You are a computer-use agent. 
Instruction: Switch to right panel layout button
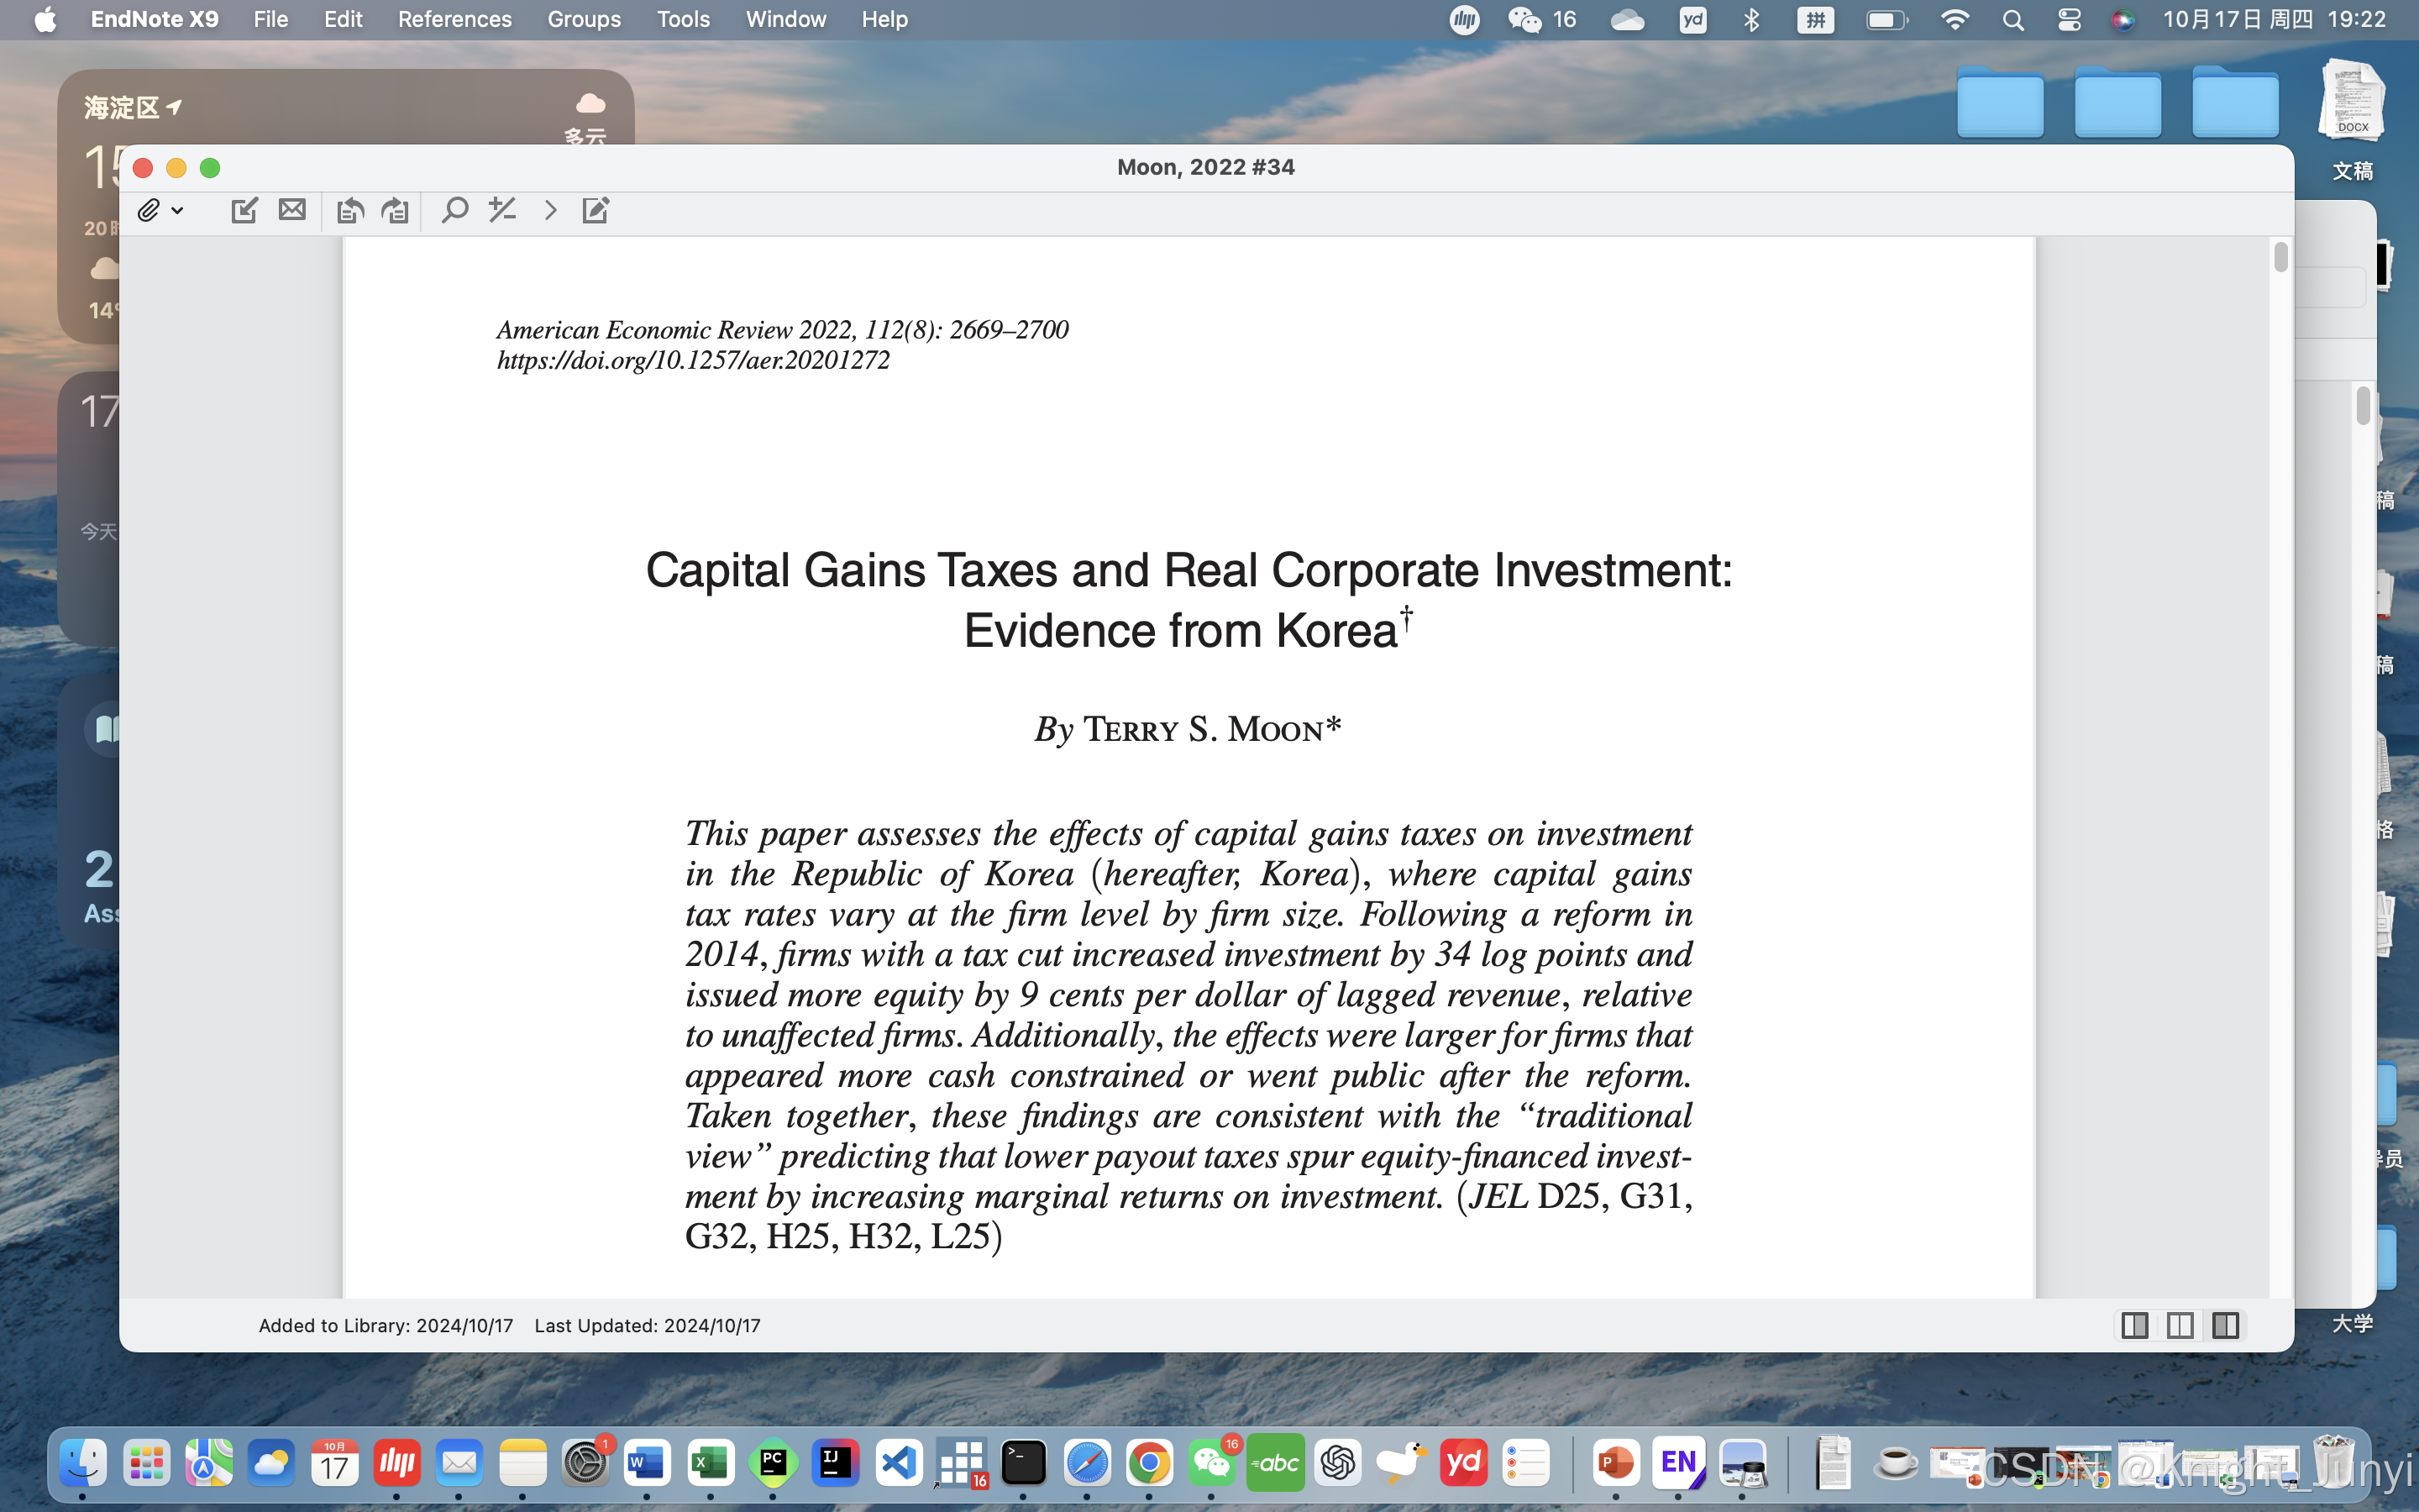coord(2225,1325)
